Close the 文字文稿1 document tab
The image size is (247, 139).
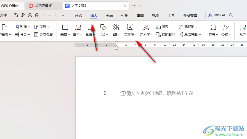[124, 6]
